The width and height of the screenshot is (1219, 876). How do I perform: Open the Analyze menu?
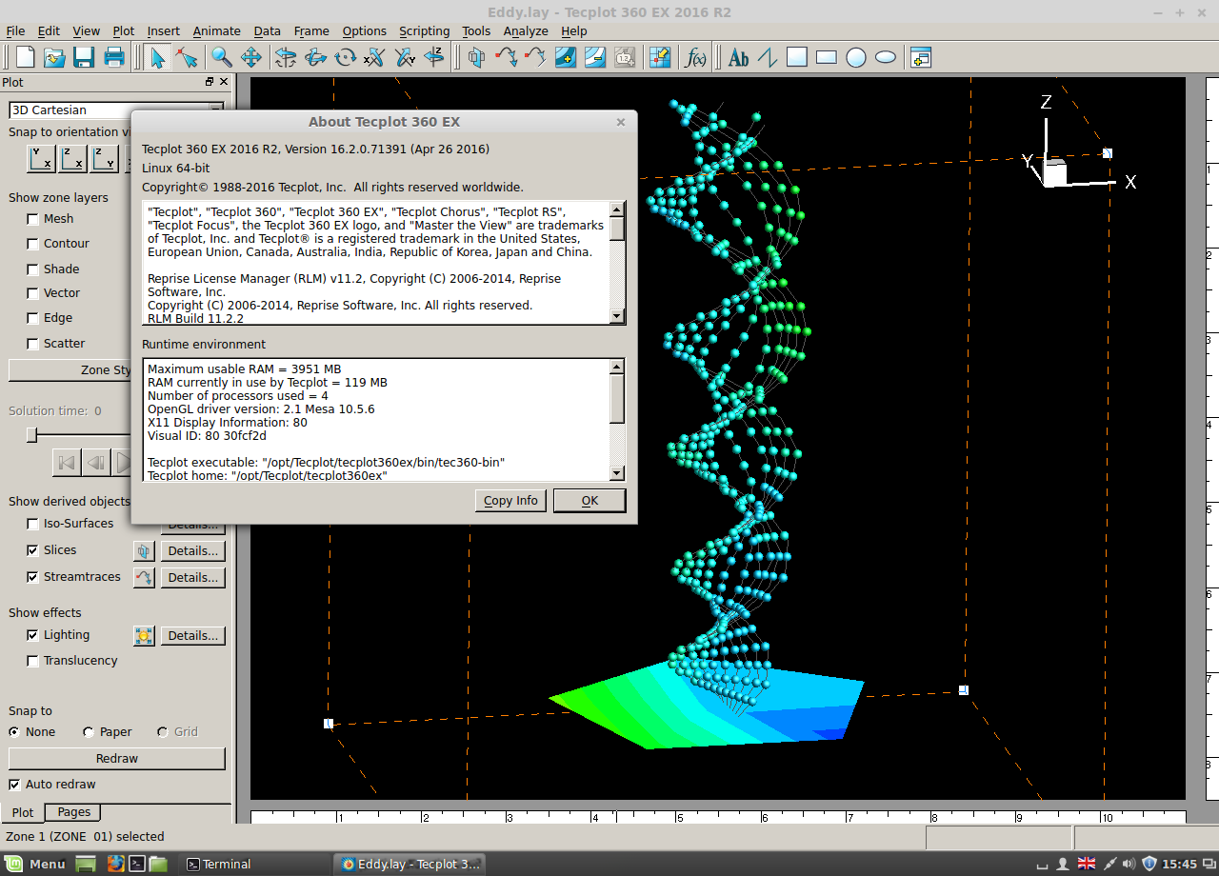526,30
